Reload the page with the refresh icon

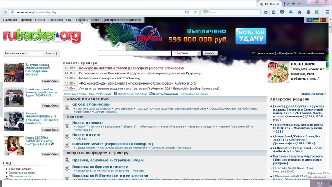click(x=195, y=12)
